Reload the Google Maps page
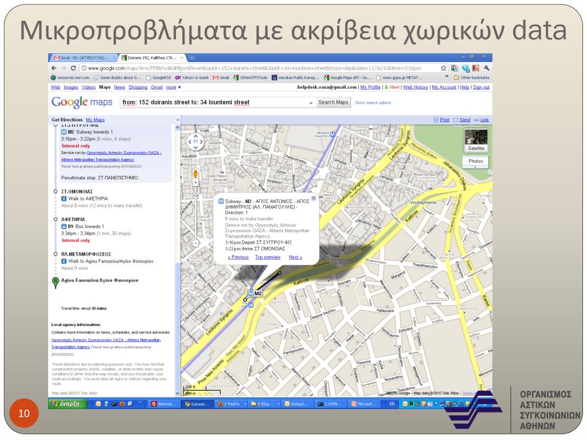The image size is (587, 440). pos(73,68)
